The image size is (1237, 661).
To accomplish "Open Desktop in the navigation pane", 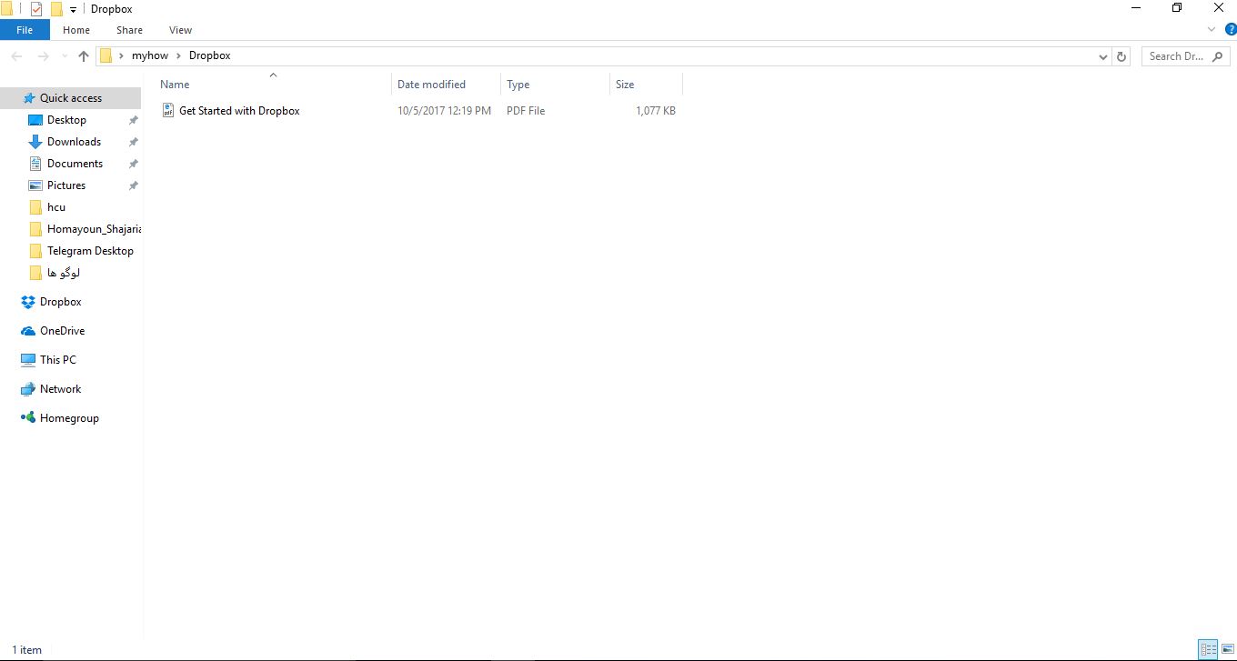I will point(66,120).
